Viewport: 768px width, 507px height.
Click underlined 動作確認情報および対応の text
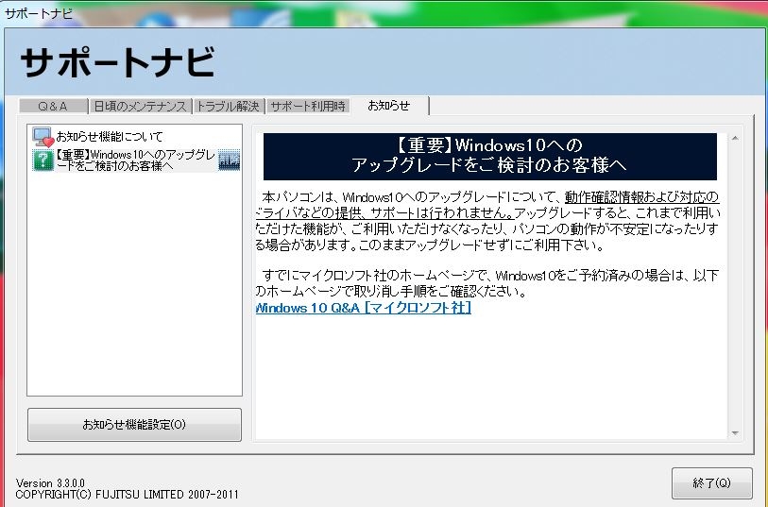[642, 197]
